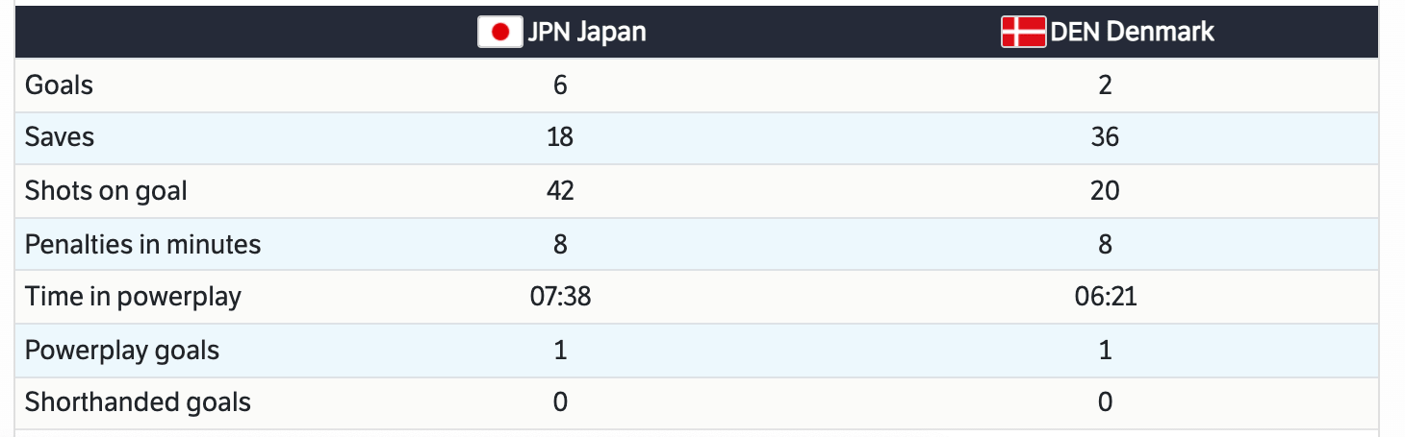This screenshot has width=1405, height=437.
Task: Click the Powerplay goals label
Action: point(122,350)
